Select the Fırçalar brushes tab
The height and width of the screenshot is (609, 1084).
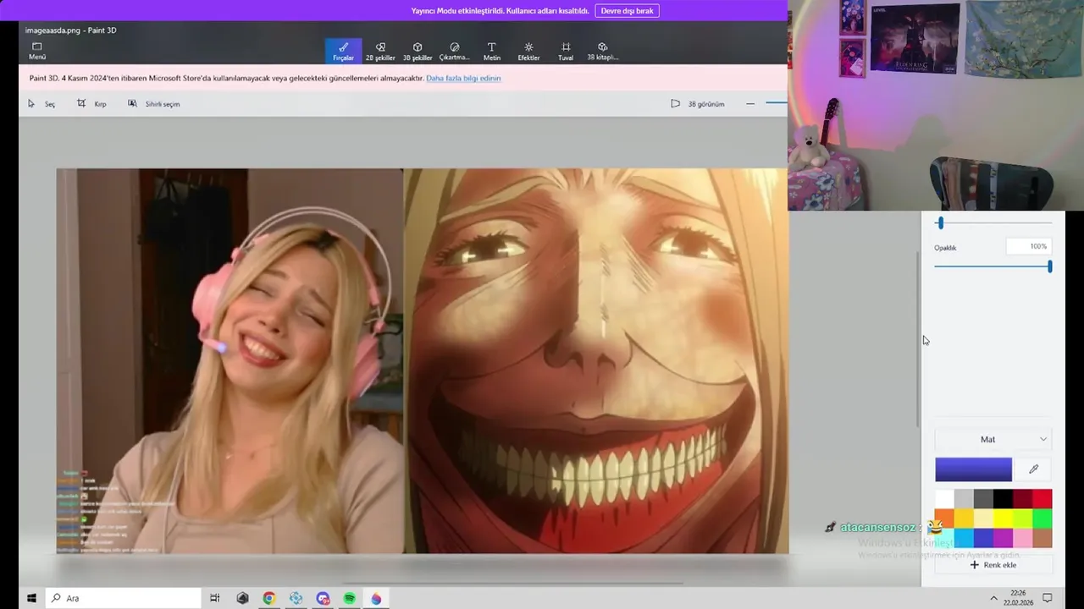click(343, 51)
